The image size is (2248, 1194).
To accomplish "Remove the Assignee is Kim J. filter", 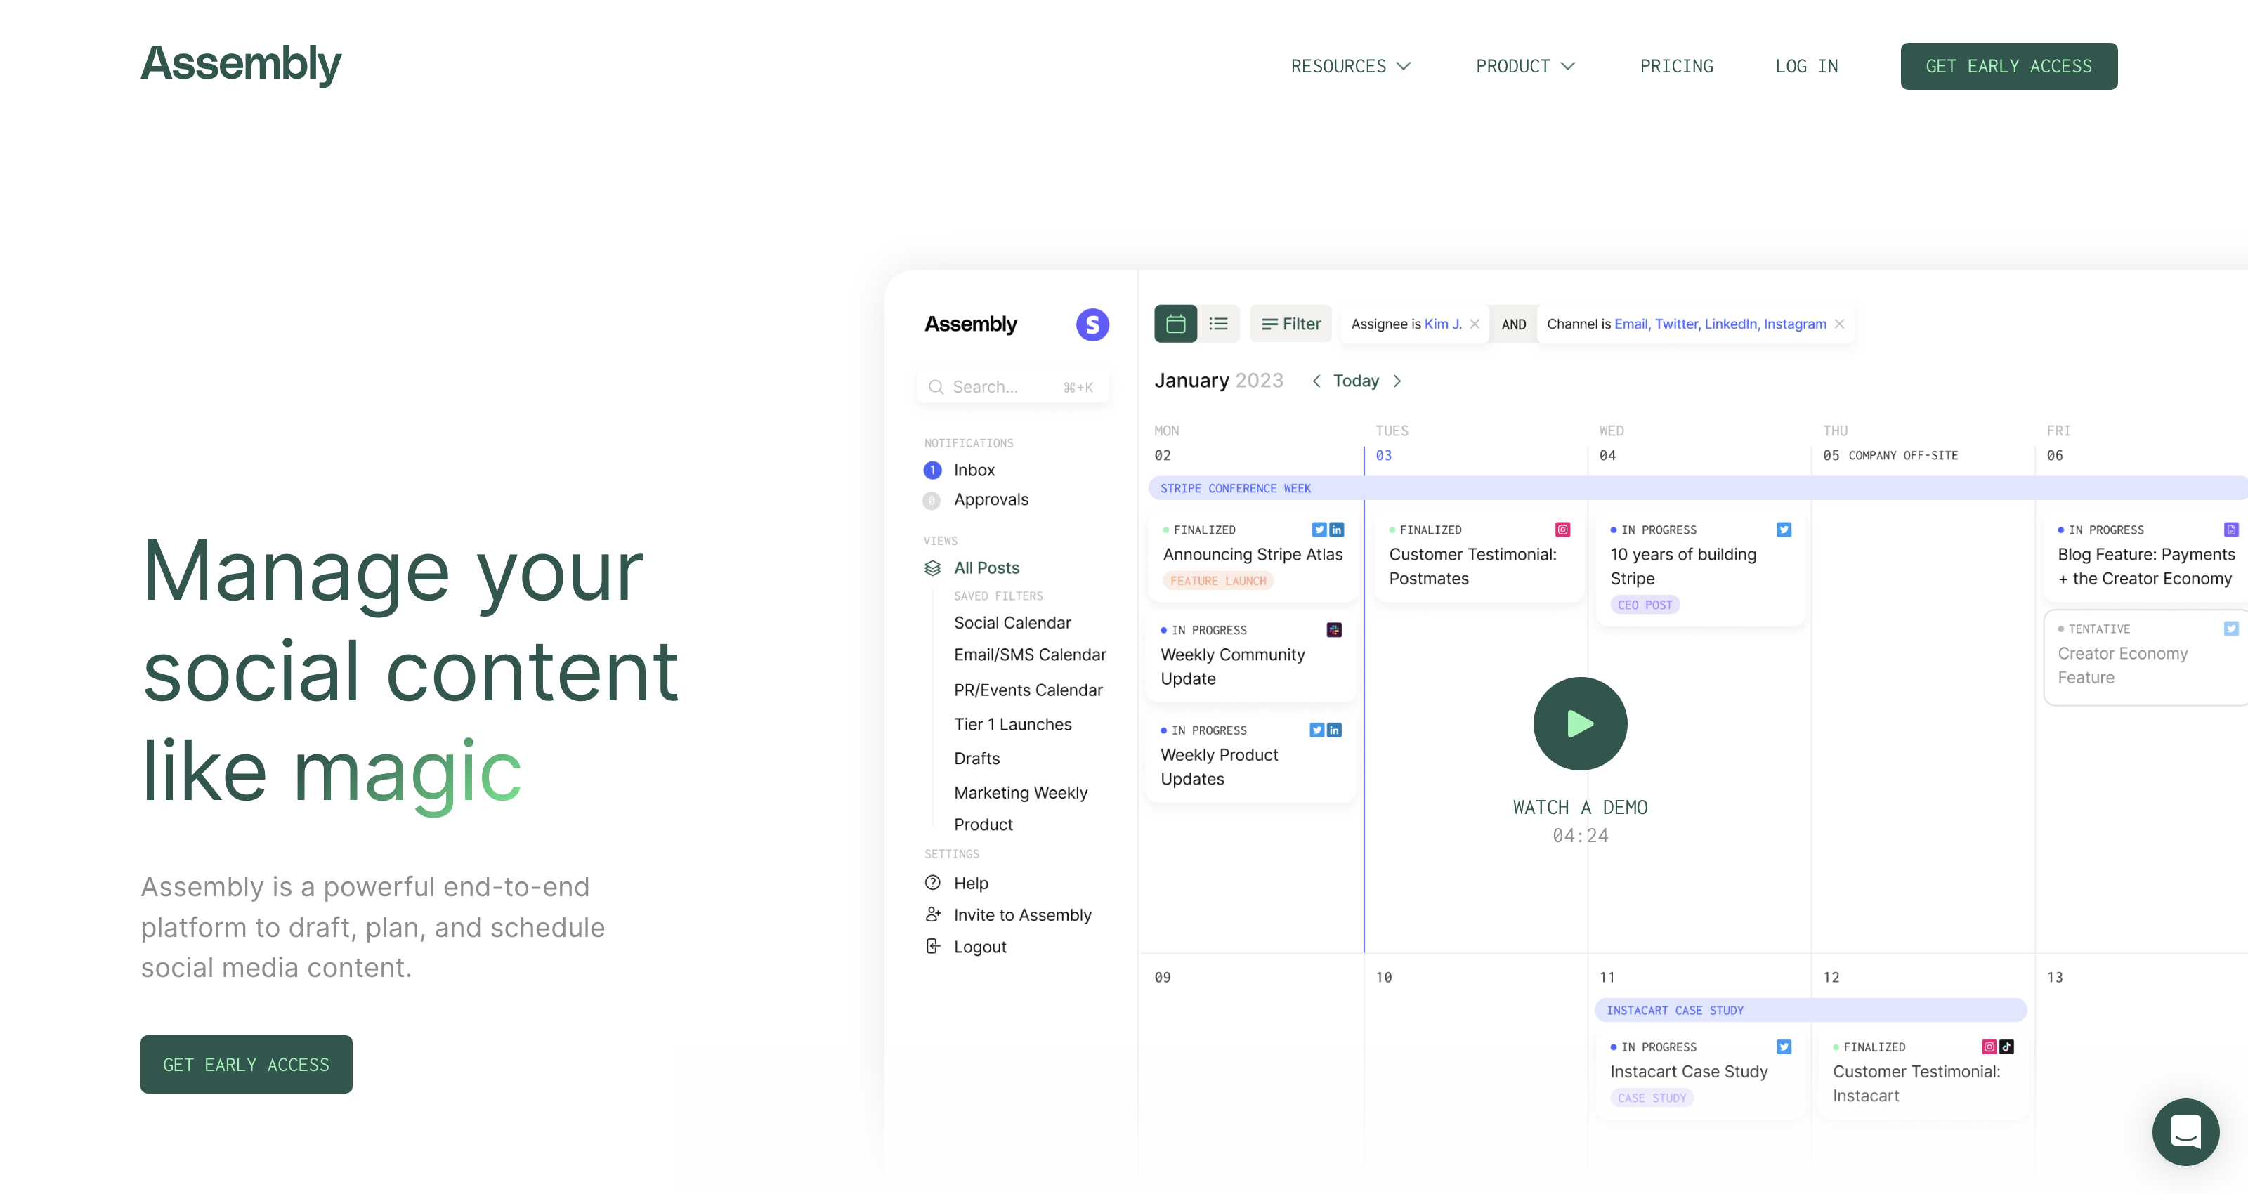I will pos(1475,324).
